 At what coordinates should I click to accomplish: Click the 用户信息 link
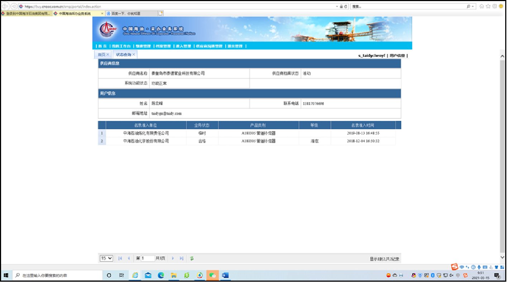[397, 56]
